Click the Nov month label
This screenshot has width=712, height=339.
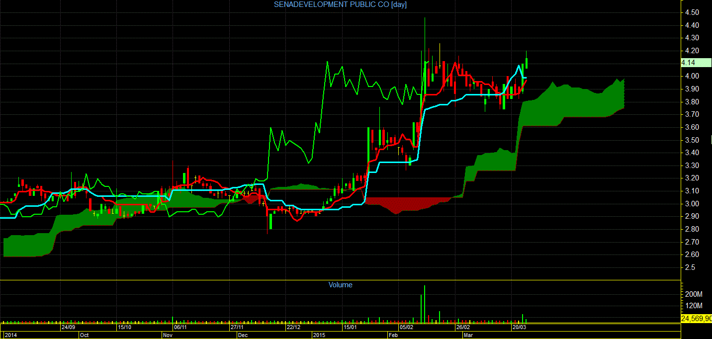coord(168,336)
